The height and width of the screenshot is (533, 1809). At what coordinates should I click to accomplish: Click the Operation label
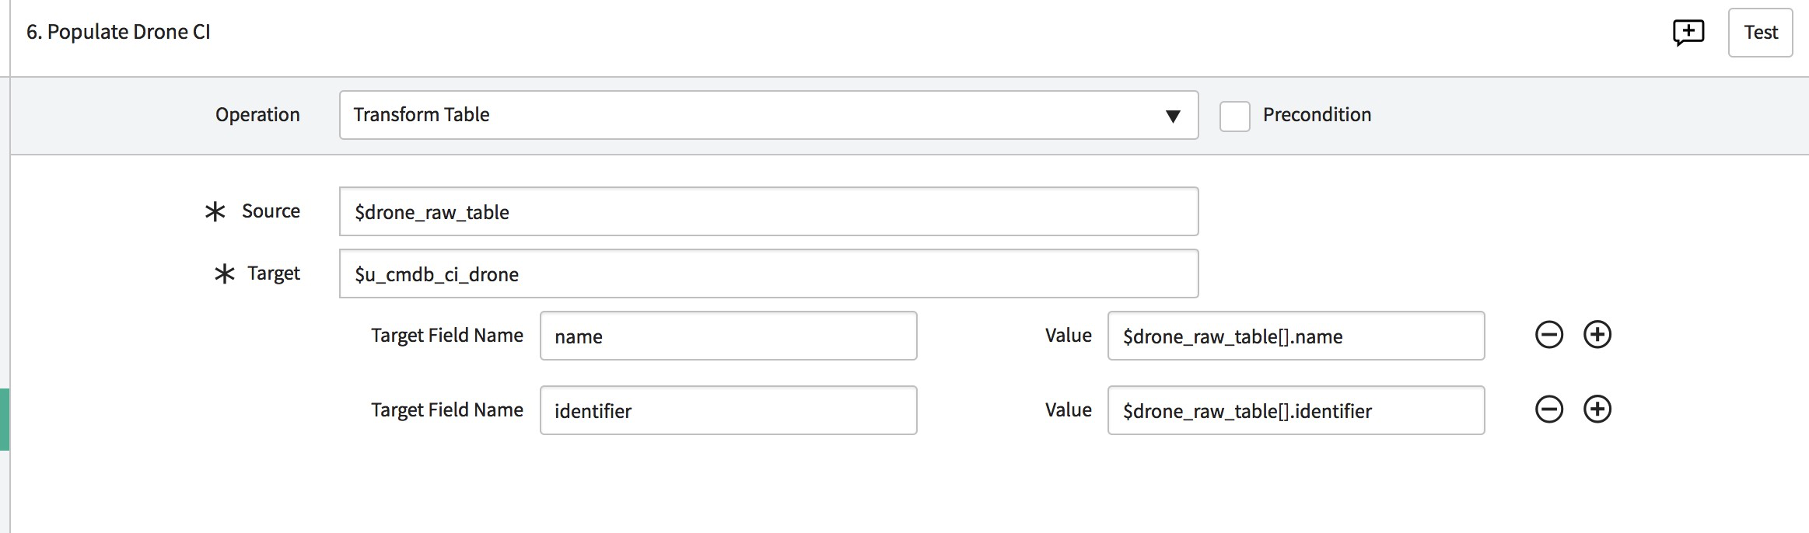pyautogui.click(x=257, y=115)
